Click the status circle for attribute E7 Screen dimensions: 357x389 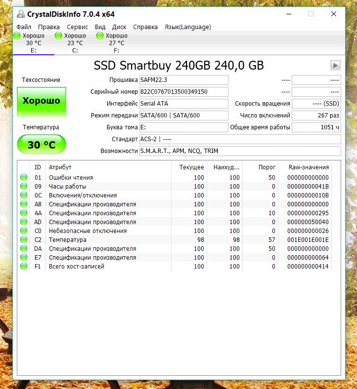tap(24, 257)
